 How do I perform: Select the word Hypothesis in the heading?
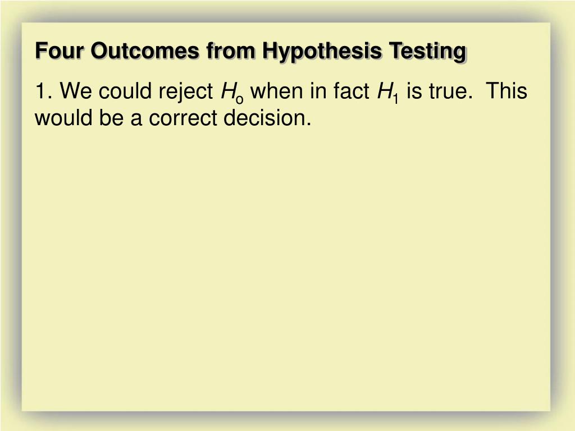click(x=322, y=51)
